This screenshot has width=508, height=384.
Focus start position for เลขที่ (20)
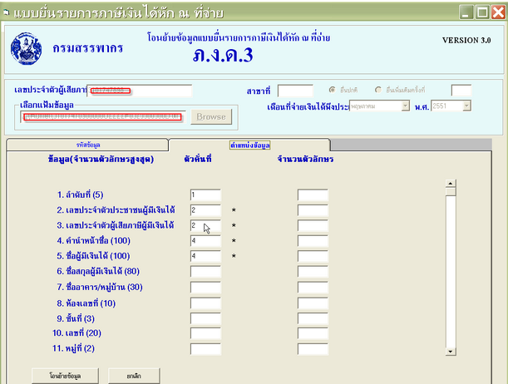[x=205, y=333]
